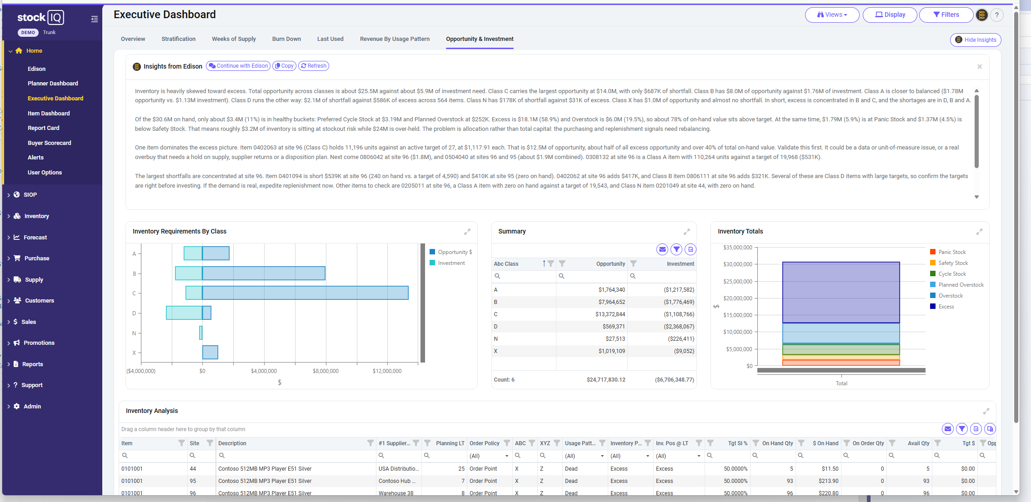
Task: Click the Excess segment in Inventory Totals bar
Action: click(841, 292)
